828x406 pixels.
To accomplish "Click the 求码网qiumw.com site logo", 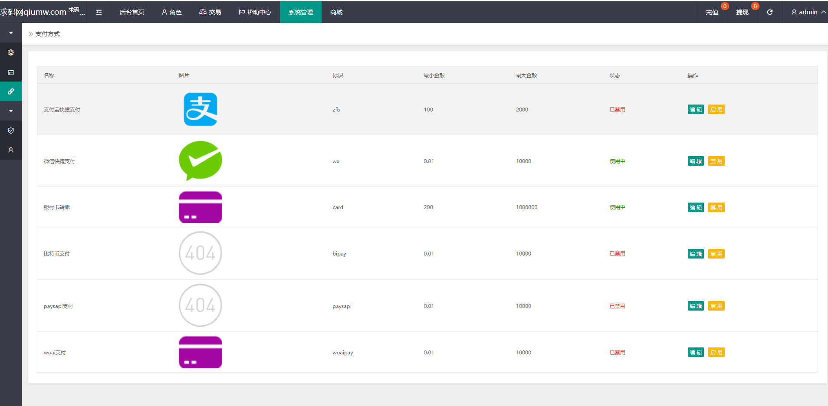I will (x=43, y=12).
